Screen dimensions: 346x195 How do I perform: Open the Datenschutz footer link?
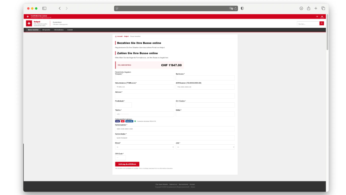pyautogui.click(x=173, y=185)
